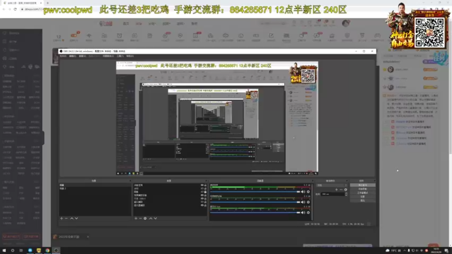The image size is (452, 254).
Task: Select 场景 2 in the Scenes list
Action: coord(95,189)
